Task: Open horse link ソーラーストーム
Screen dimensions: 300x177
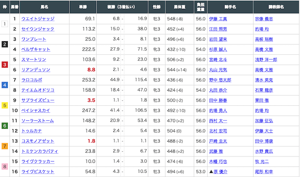Action: (37, 121)
